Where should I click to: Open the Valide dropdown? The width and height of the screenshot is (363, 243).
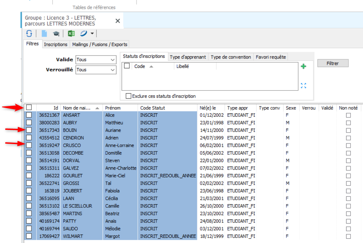coord(113,60)
